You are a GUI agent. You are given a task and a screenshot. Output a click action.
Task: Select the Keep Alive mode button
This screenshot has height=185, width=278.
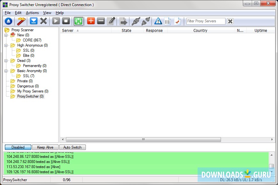pos(45,147)
